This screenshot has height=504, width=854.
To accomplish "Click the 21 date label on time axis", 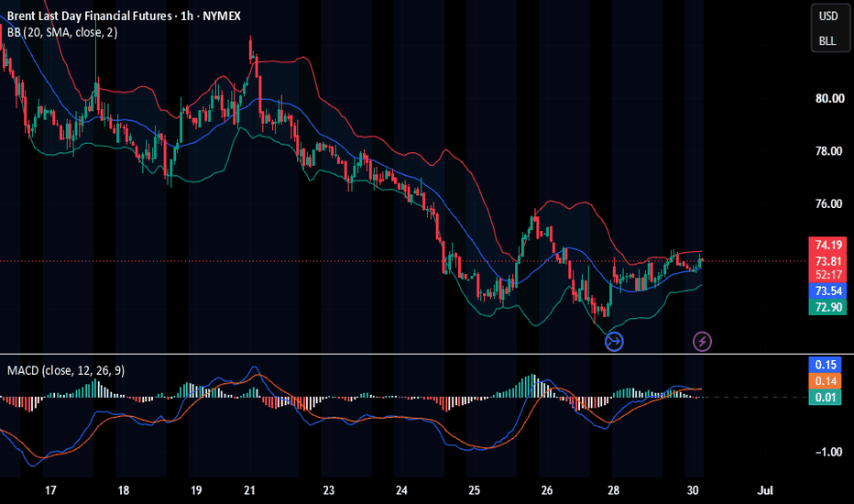I will click(x=249, y=490).
